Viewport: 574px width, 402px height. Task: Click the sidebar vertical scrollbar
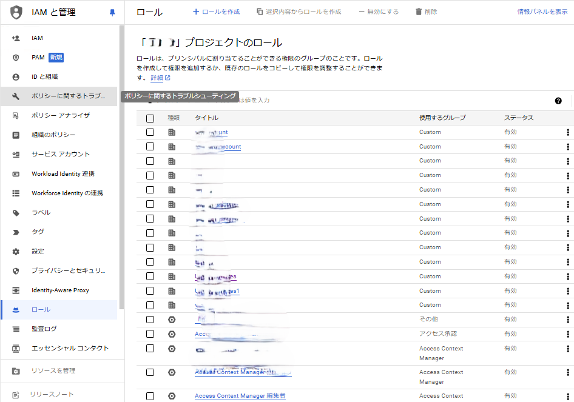tap(121, 167)
